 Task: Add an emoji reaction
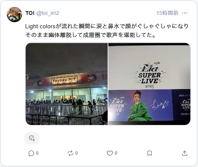coord(32,138)
